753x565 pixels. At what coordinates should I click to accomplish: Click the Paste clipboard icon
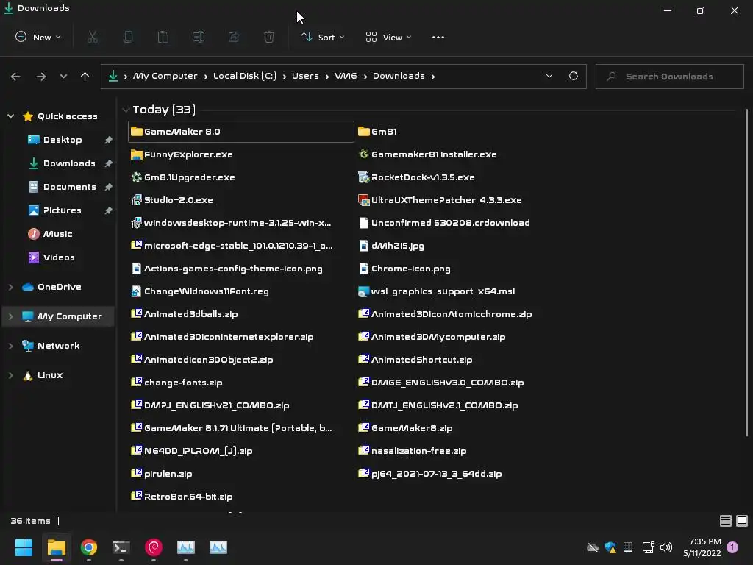[x=163, y=37]
